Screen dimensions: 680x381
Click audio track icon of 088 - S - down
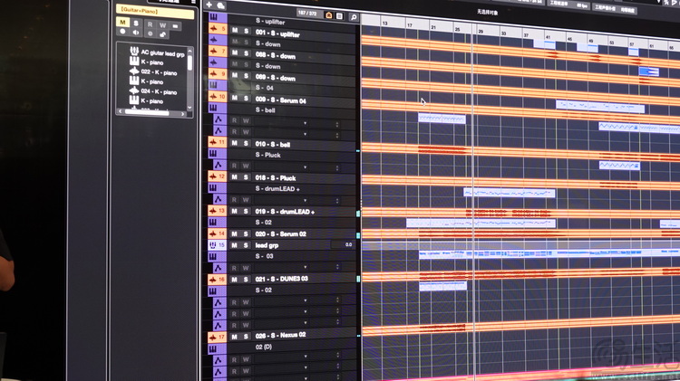[x=213, y=51]
